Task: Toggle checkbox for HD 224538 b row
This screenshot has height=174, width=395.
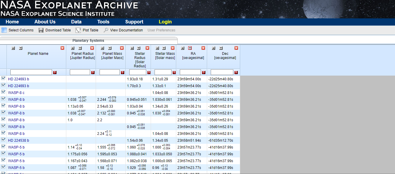Action: [3, 140]
